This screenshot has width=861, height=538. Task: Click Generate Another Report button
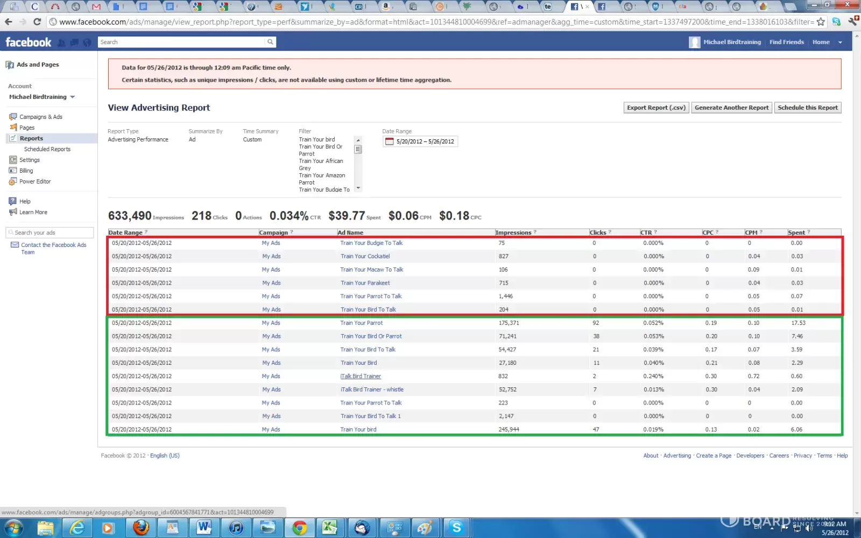coord(732,108)
